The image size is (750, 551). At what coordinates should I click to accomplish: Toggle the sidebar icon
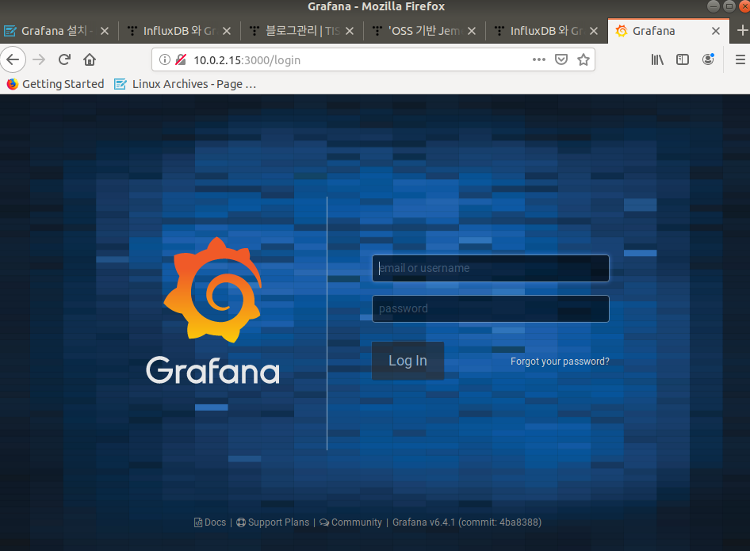click(683, 59)
